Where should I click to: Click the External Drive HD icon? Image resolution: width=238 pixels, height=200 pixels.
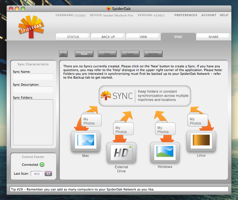121,153
